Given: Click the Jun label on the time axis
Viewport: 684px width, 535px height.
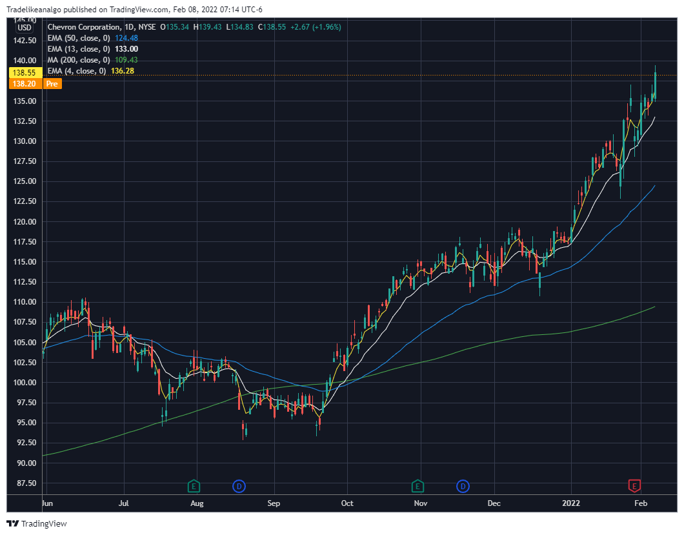Looking at the screenshot, I should (47, 503).
